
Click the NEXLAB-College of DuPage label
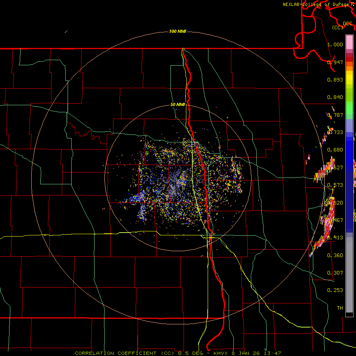(x=317, y=4)
